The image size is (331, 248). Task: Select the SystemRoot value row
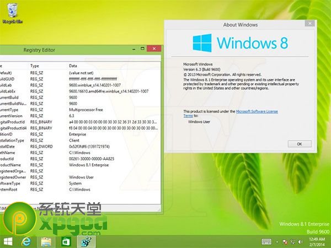80,190
